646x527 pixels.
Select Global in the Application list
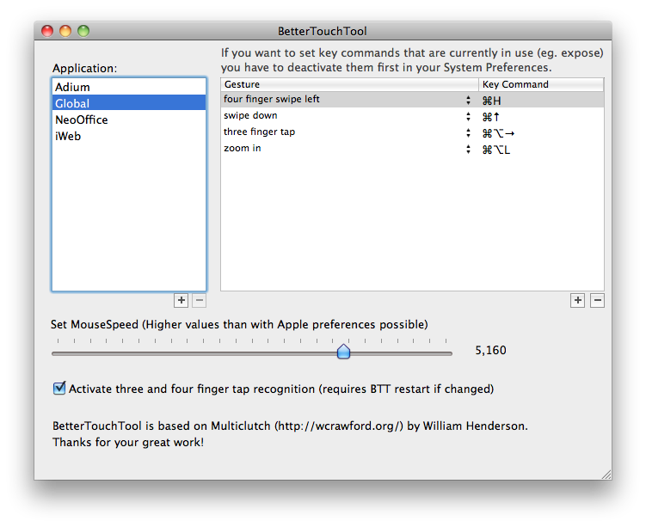point(129,103)
